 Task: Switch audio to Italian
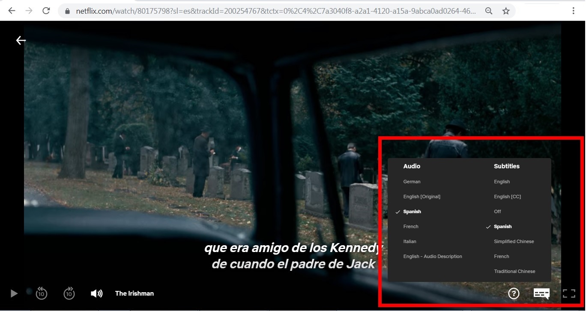click(410, 241)
